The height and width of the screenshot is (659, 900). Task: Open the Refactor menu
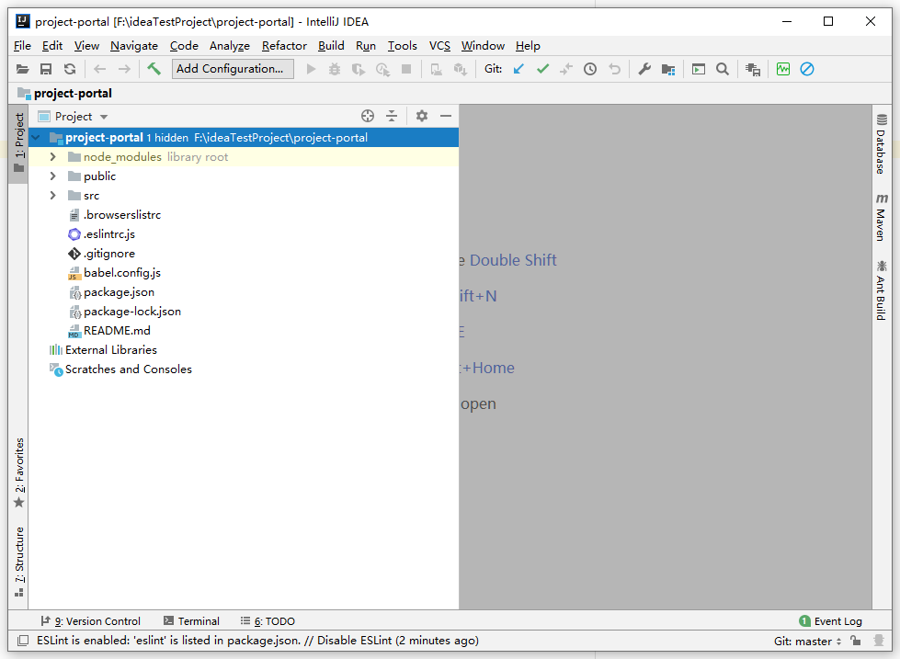(284, 46)
